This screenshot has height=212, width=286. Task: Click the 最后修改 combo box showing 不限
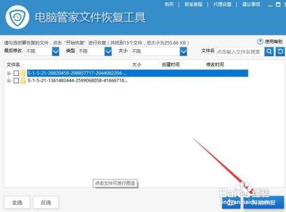[42, 51]
